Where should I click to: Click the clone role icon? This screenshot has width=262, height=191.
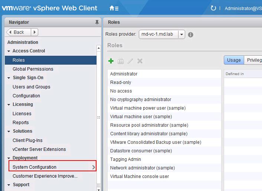[x=120, y=61]
